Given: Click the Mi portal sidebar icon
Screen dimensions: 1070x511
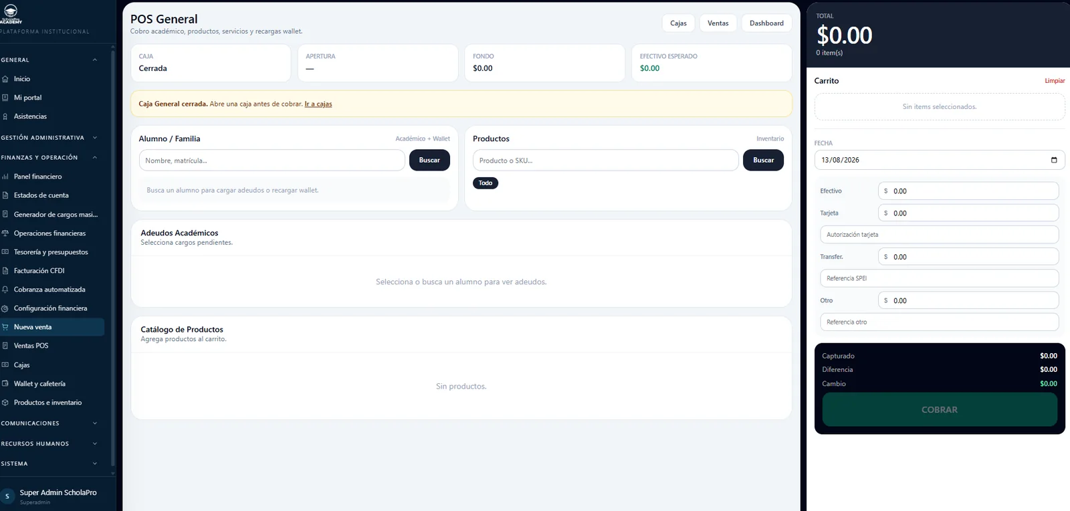Looking at the screenshot, I should pos(5,98).
